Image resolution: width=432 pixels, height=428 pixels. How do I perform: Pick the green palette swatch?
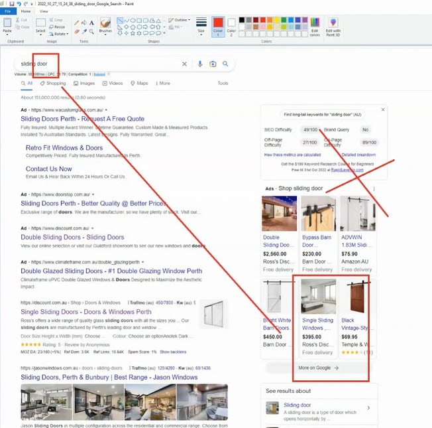tap(284, 20)
